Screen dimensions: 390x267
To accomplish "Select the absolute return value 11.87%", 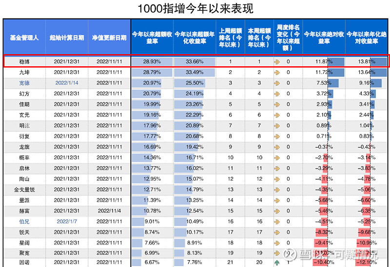I will (x=324, y=62).
